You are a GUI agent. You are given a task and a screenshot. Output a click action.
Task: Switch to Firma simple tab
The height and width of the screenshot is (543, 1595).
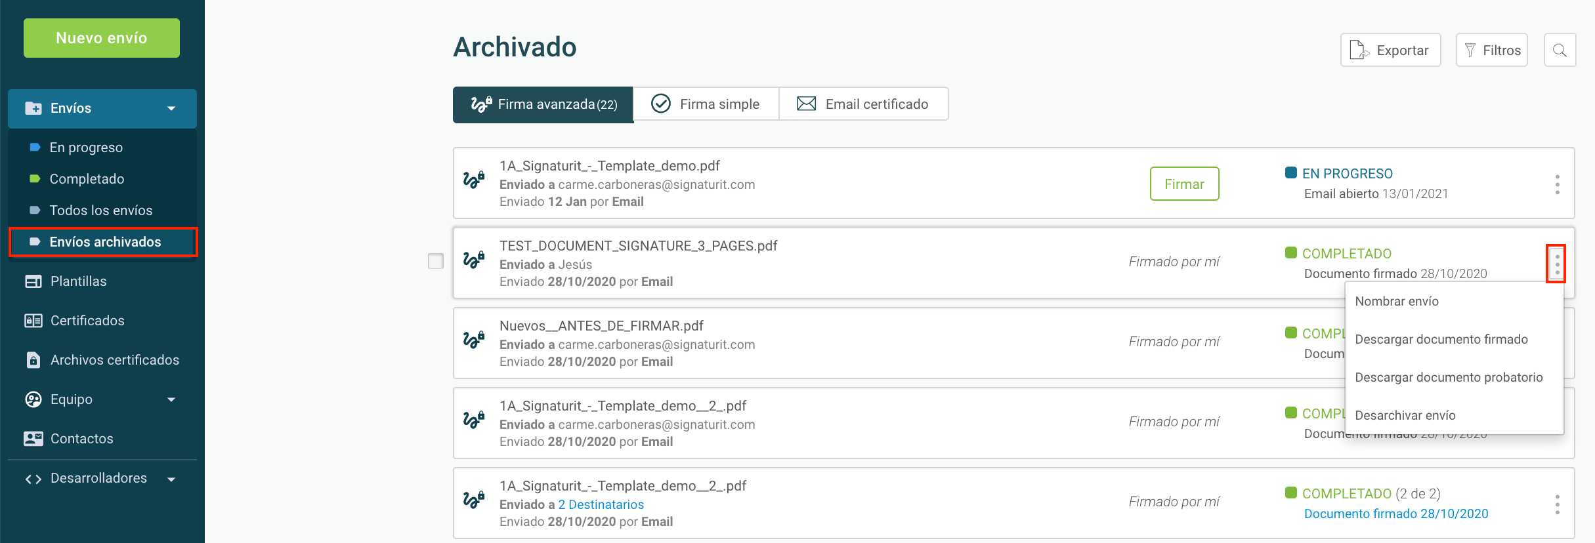(706, 104)
